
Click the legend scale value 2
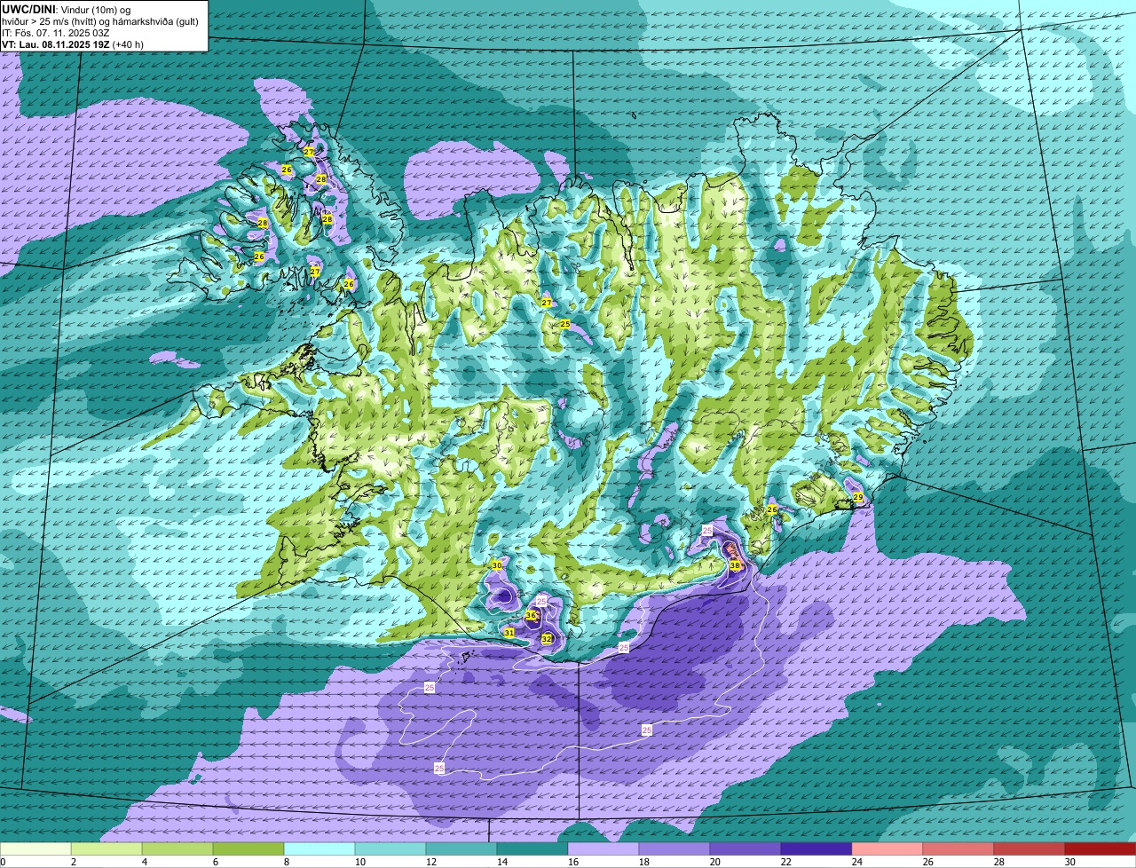[73, 862]
